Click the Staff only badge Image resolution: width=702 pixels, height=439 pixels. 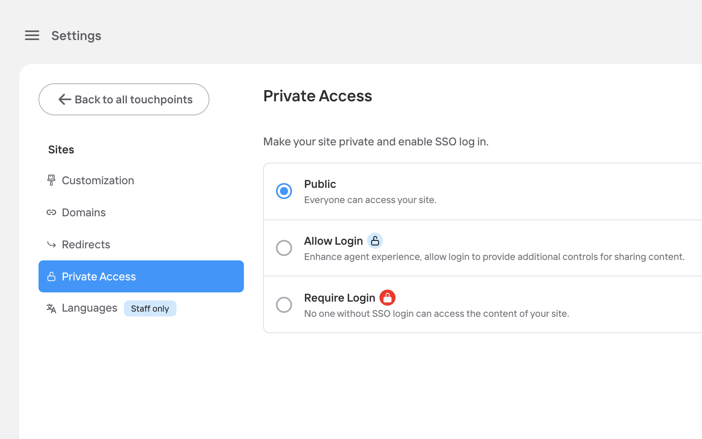tap(150, 308)
